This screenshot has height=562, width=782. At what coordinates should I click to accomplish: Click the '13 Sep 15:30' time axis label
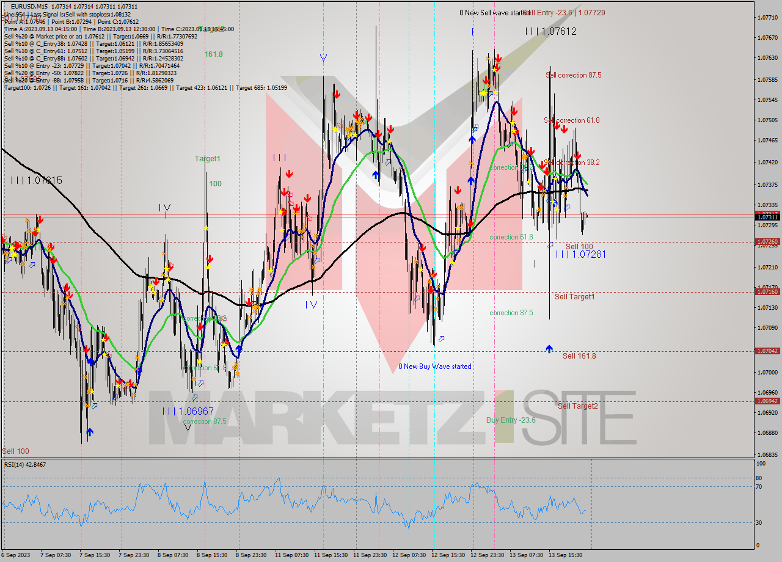tap(565, 555)
